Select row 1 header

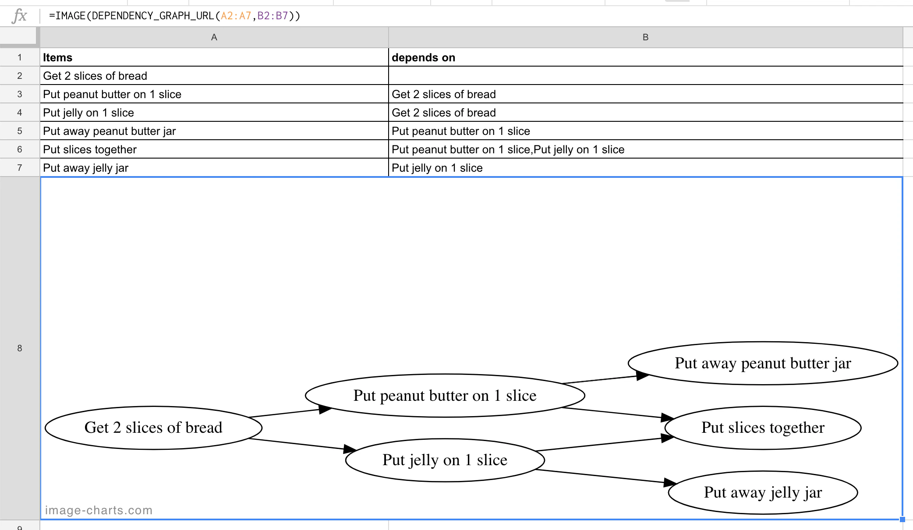click(x=19, y=57)
